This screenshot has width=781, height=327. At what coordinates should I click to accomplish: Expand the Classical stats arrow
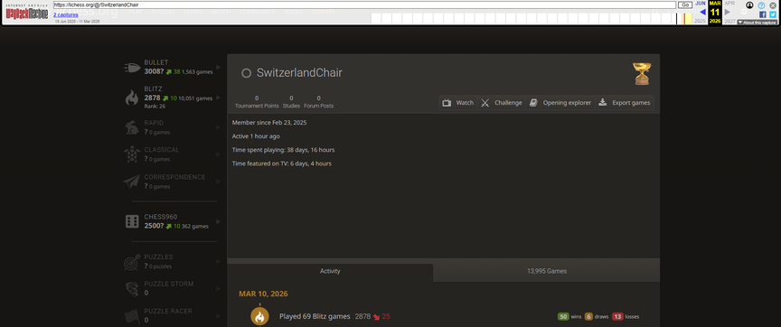[x=218, y=154]
